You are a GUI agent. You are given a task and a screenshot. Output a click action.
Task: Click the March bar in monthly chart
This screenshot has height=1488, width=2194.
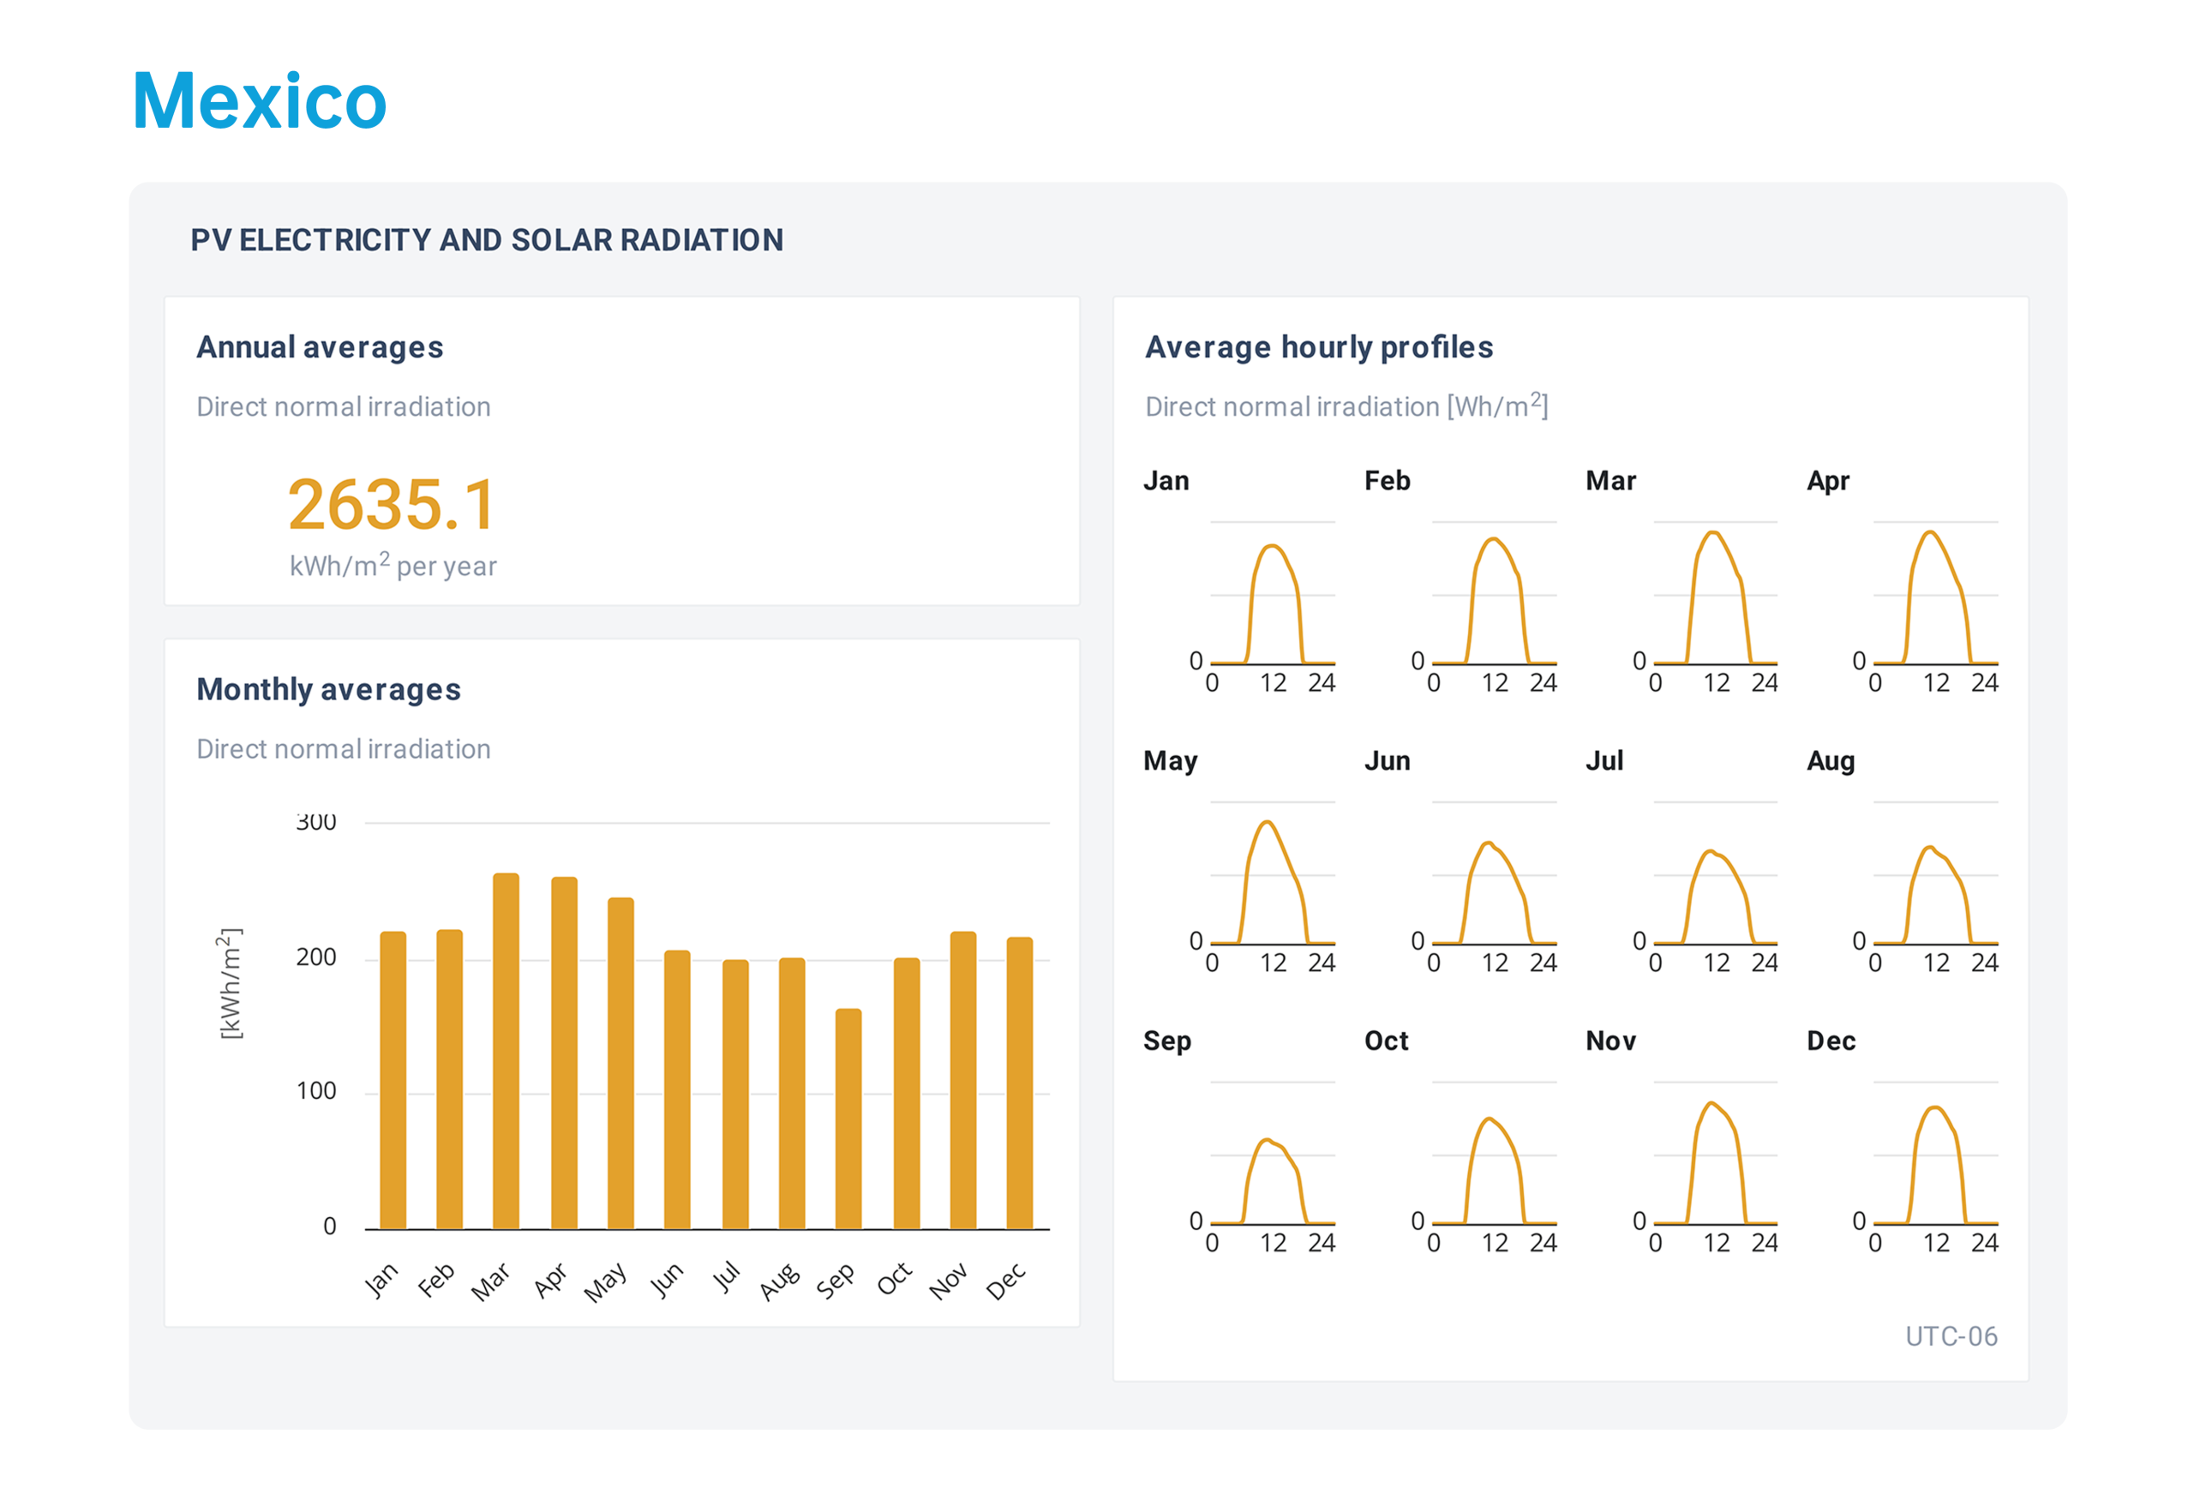506,1051
